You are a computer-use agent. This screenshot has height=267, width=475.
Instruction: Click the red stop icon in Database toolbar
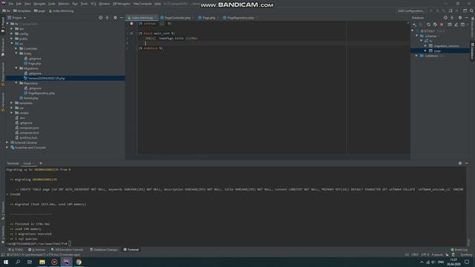click(x=442, y=24)
